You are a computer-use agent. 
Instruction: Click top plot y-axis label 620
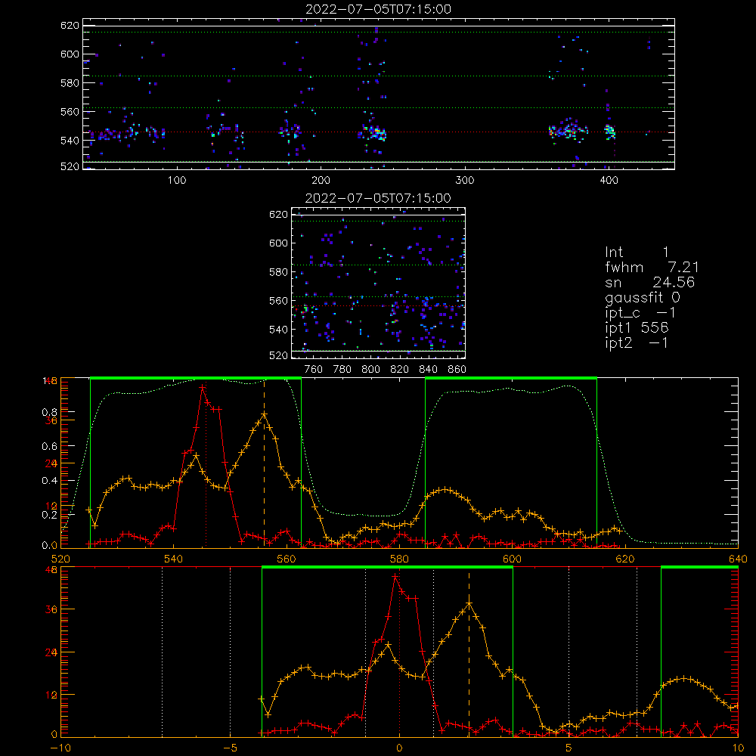[x=70, y=26]
